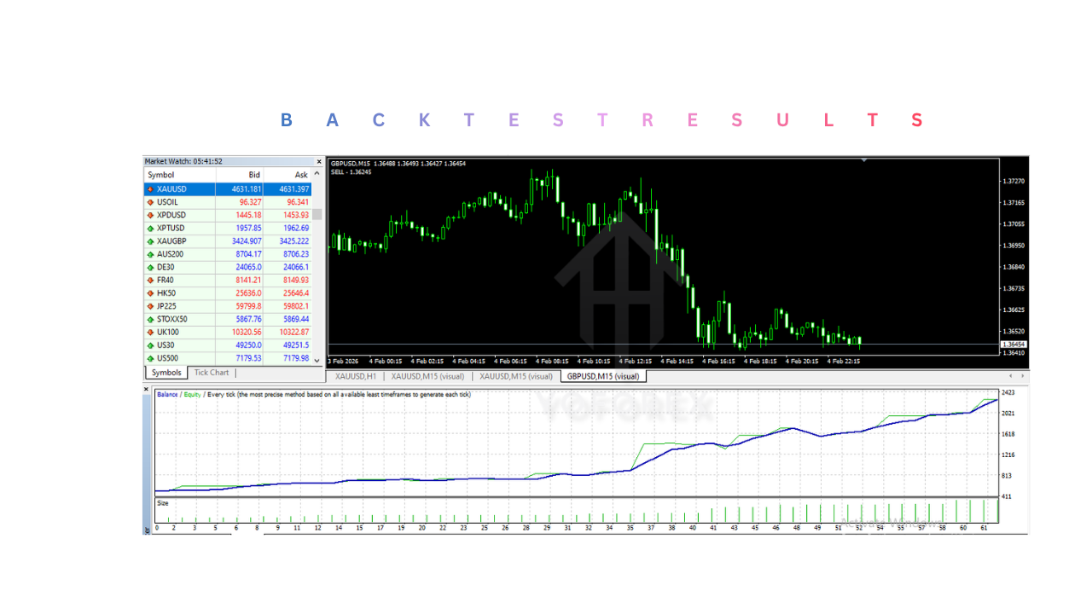This screenshot has height=614, width=1092.
Task: Switch to the Tick Chart tab
Action: (212, 373)
